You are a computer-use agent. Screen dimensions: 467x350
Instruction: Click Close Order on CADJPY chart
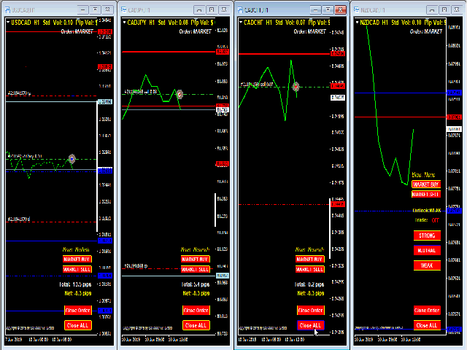(x=196, y=310)
